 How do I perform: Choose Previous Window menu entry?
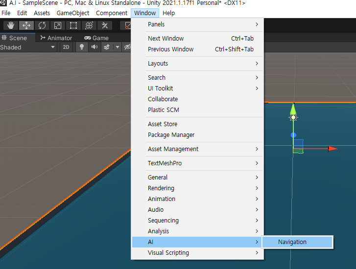(x=197, y=49)
